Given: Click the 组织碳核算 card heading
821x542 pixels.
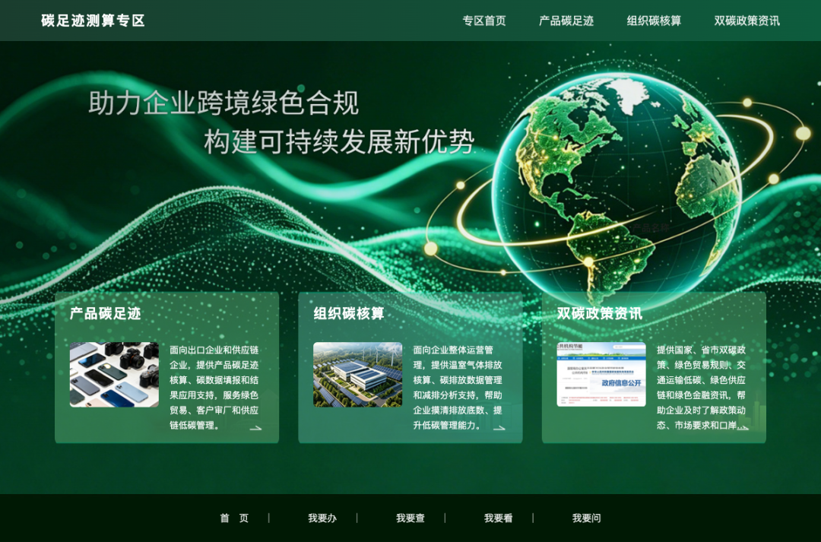Looking at the screenshot, I should (349, 314).
